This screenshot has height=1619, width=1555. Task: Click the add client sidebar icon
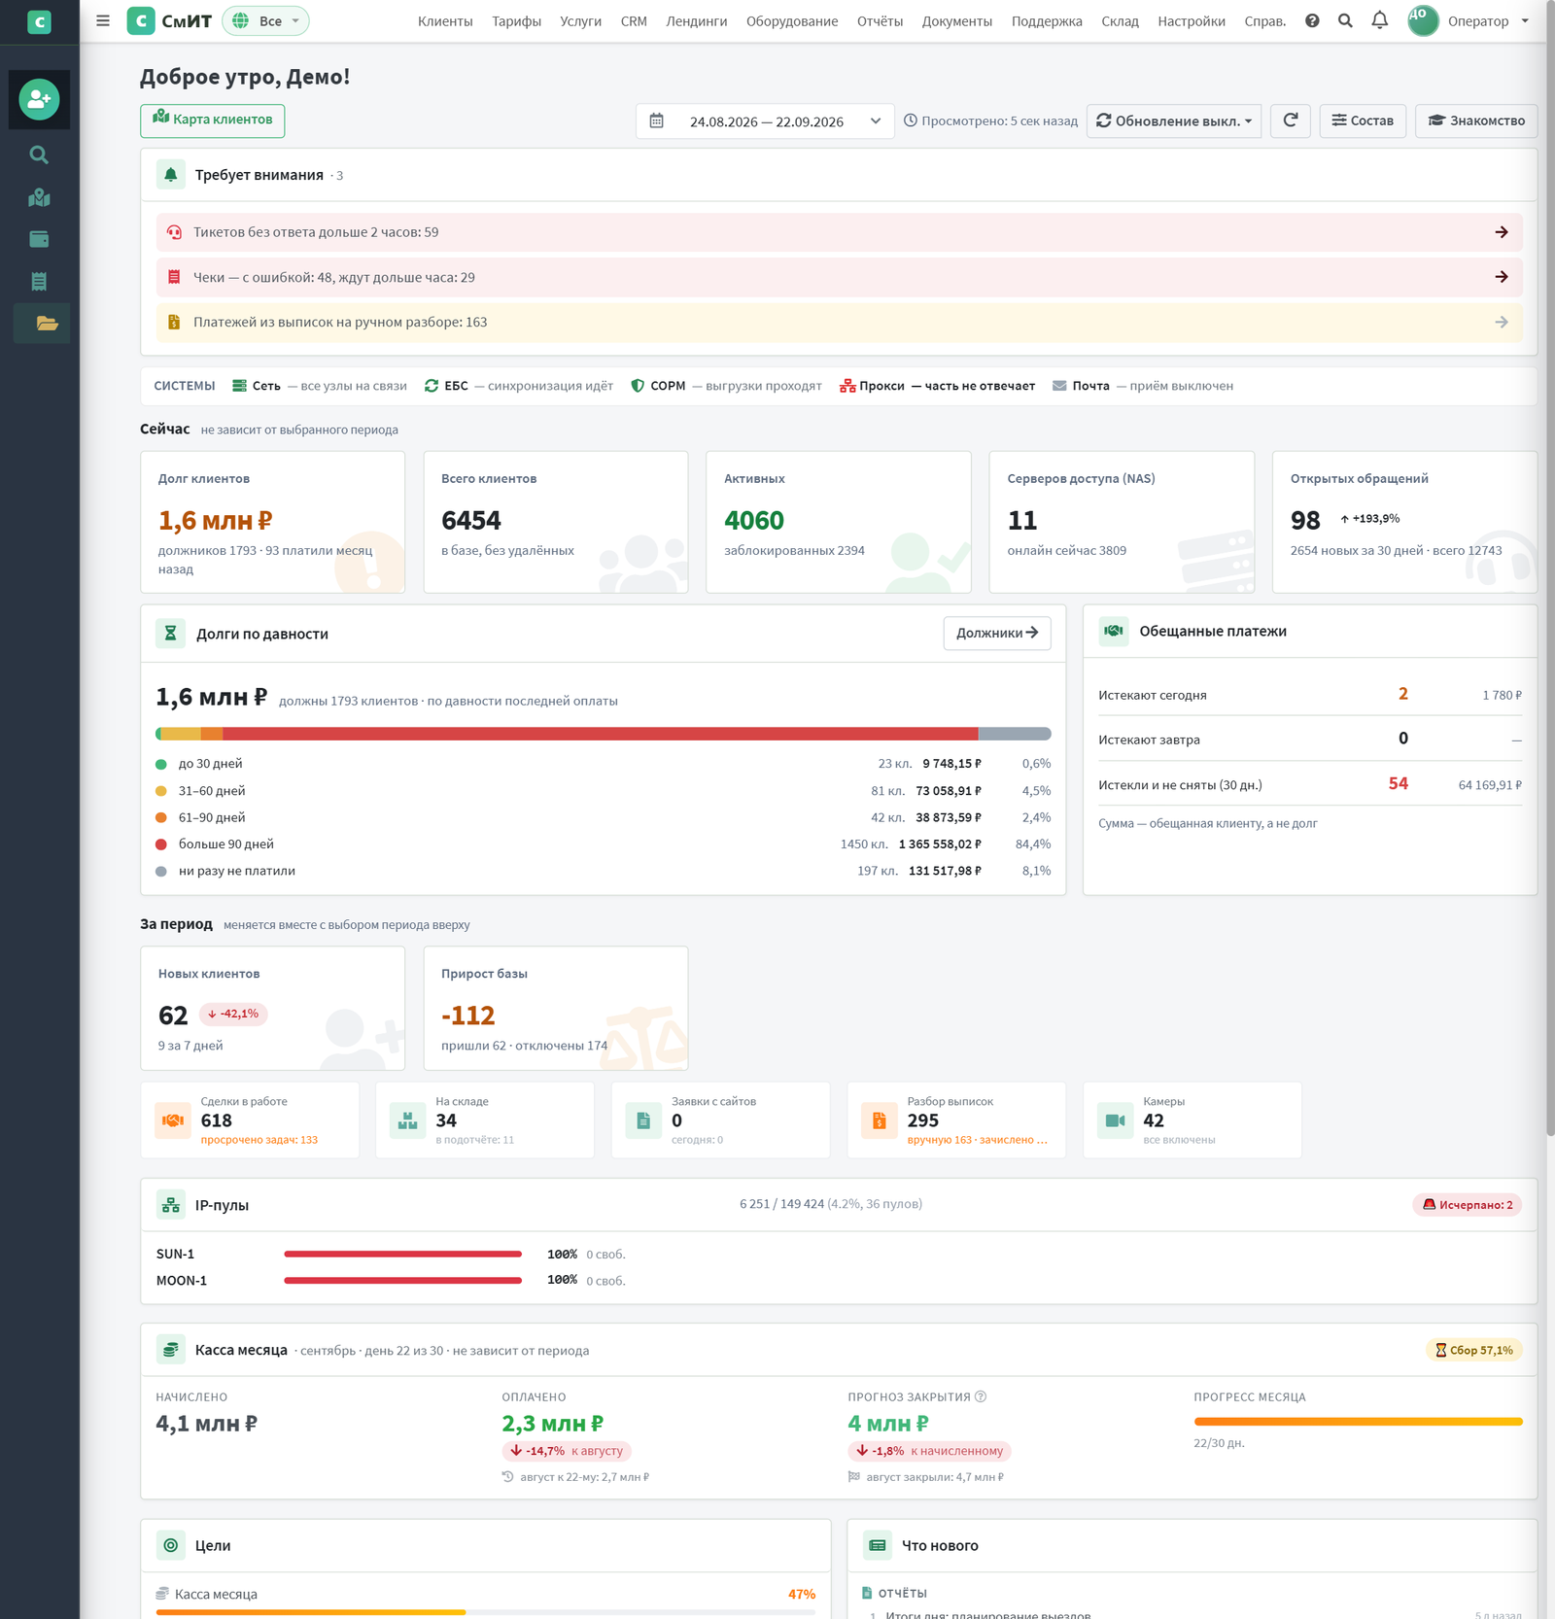[x=39, y=99]
